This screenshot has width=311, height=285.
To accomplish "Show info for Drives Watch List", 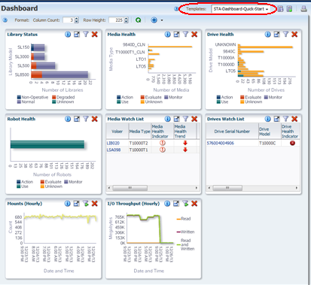I will point(268,119).
